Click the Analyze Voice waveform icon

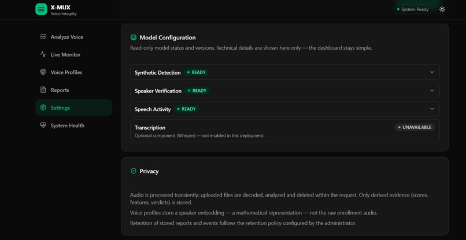[x=43, y=36]
